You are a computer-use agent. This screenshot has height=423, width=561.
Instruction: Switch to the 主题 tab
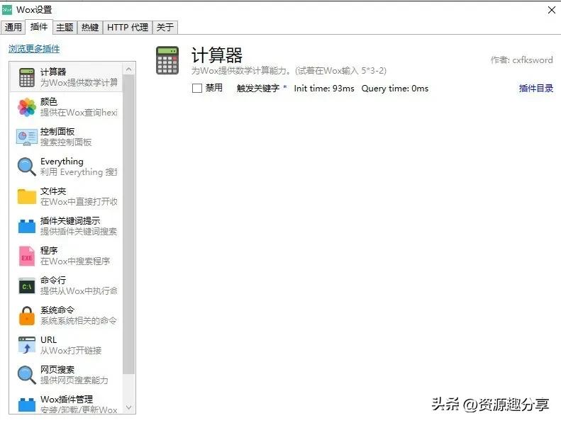pos(65,27)
